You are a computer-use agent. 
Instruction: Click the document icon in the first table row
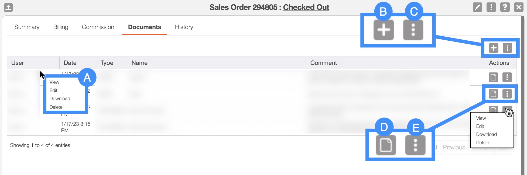coord(493,77)
